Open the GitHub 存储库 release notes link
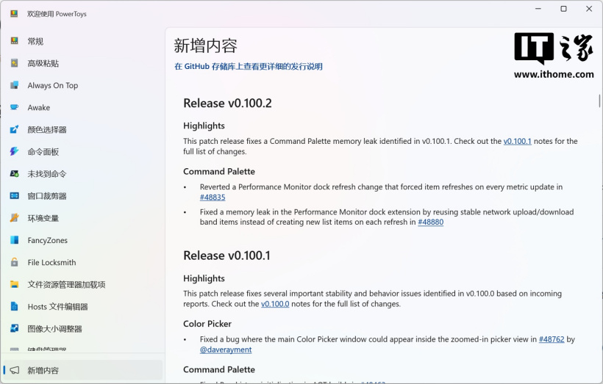The image size is (603, 384). (249, 66)
